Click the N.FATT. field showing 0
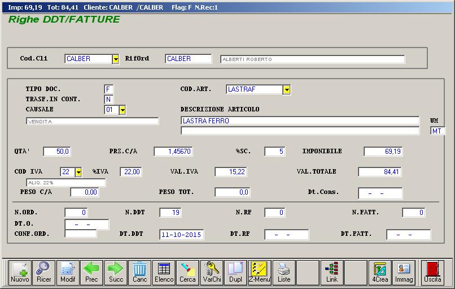 (x=414, y=213)
